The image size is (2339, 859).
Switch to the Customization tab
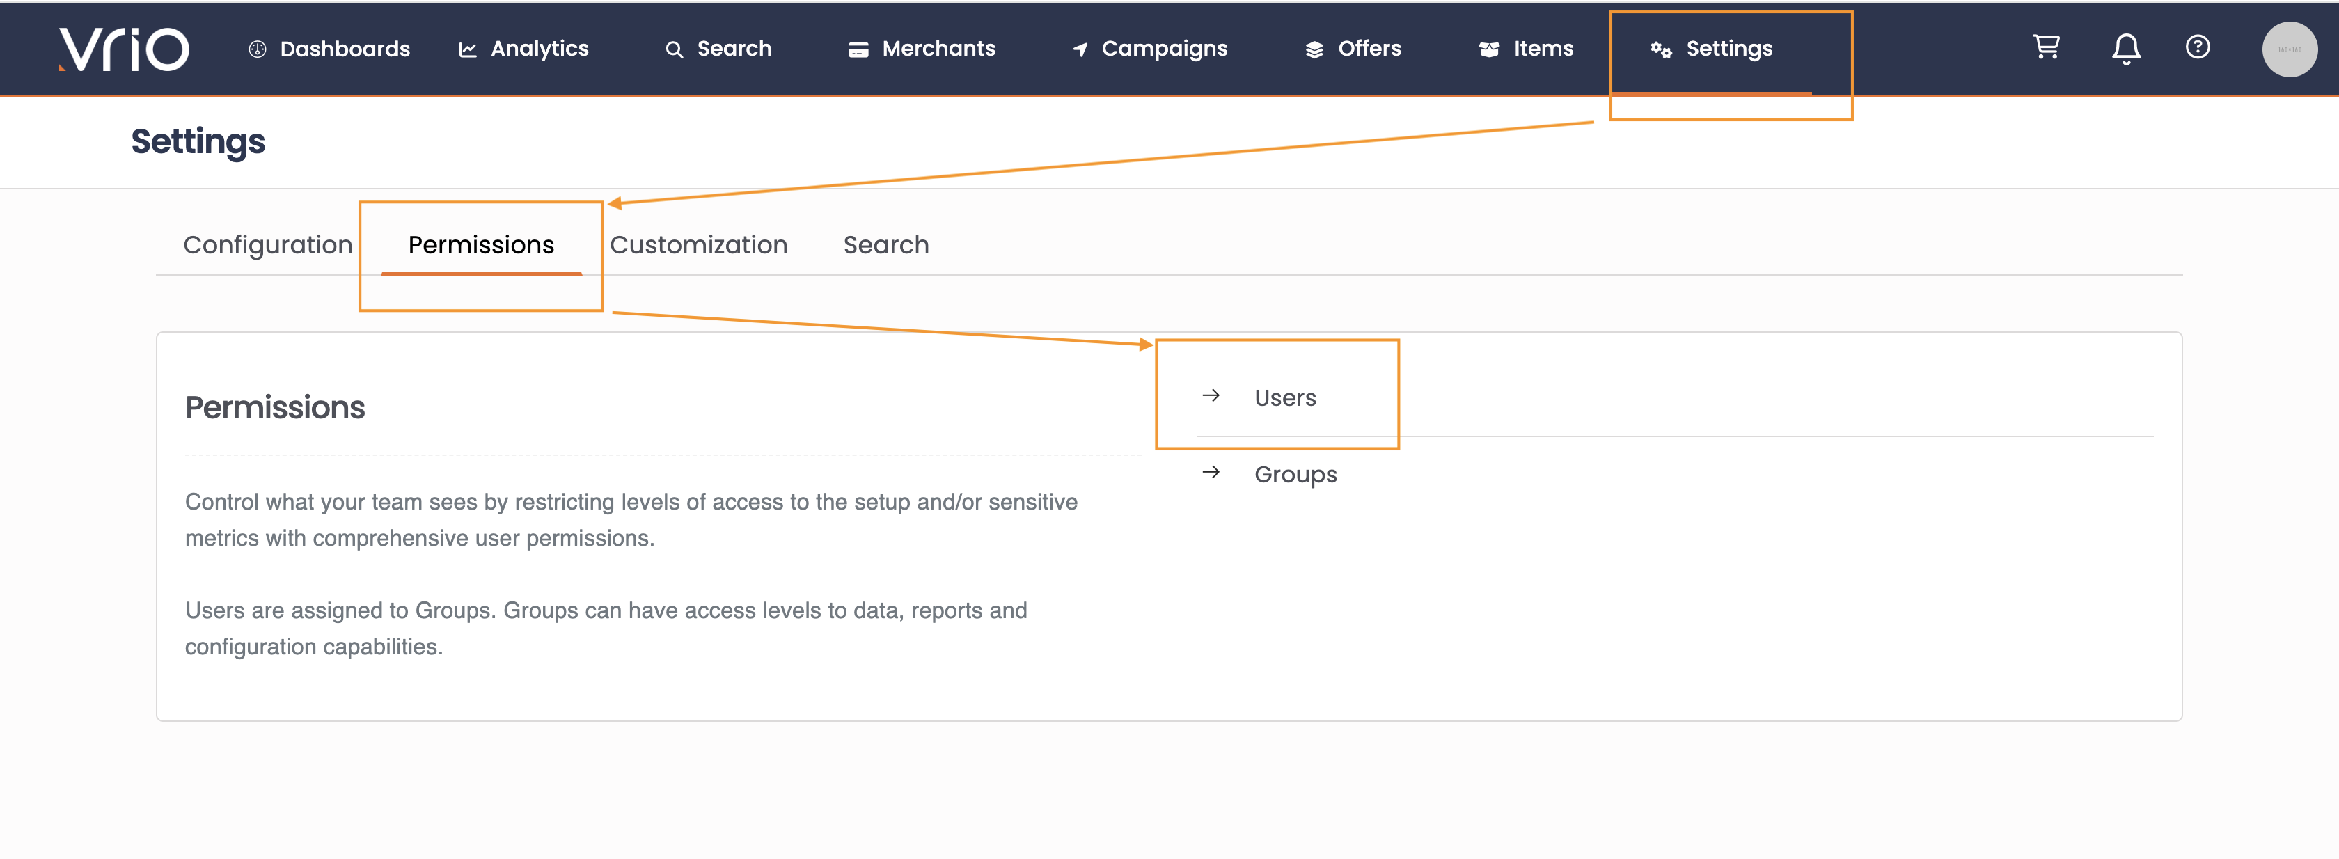click(x=698, y=245)
